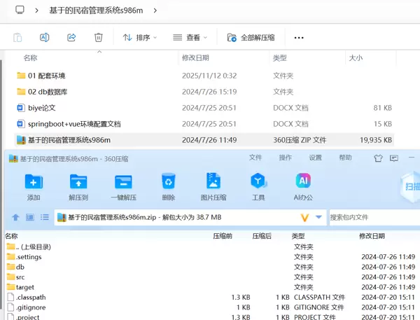Viewport: 420px width, 320px height.
Task: Click the 删除 (Delete) recycle icon
Action: [x=169, y=182]
